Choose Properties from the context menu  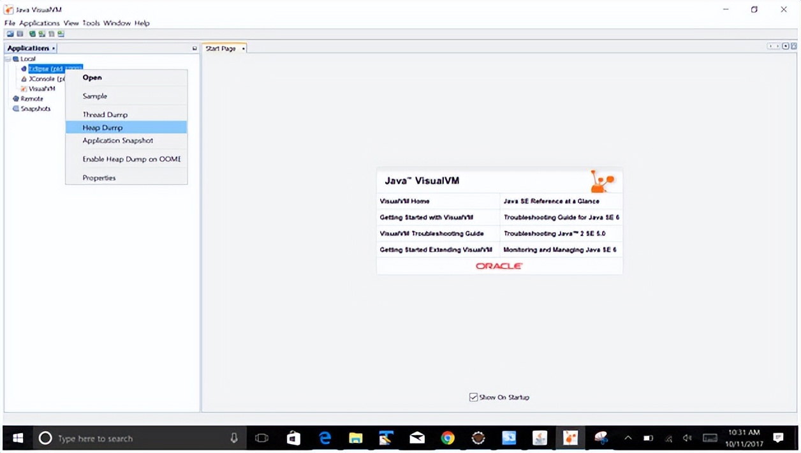(126, 178)
